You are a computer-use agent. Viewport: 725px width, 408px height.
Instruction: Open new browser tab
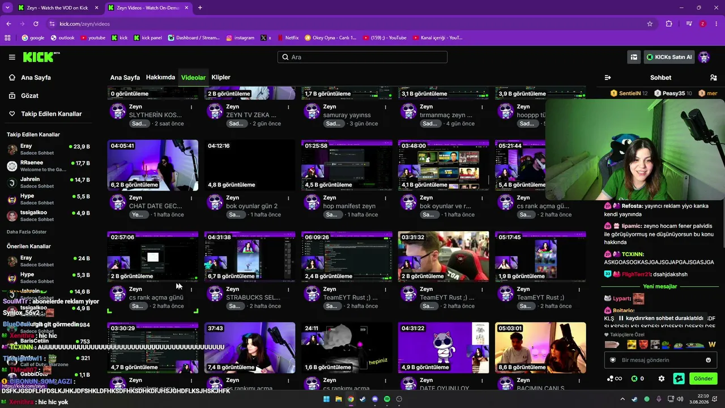pos(200,8)
